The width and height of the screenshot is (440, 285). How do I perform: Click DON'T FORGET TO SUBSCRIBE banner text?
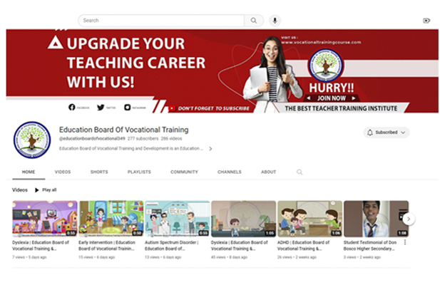tap(213, 108)
